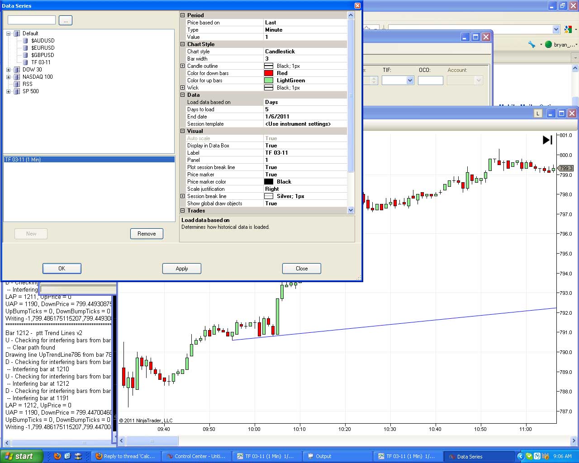Click the wrench tools icon in browser toolbar
Screen dimensions: 579x463
[x=532, y=44]
